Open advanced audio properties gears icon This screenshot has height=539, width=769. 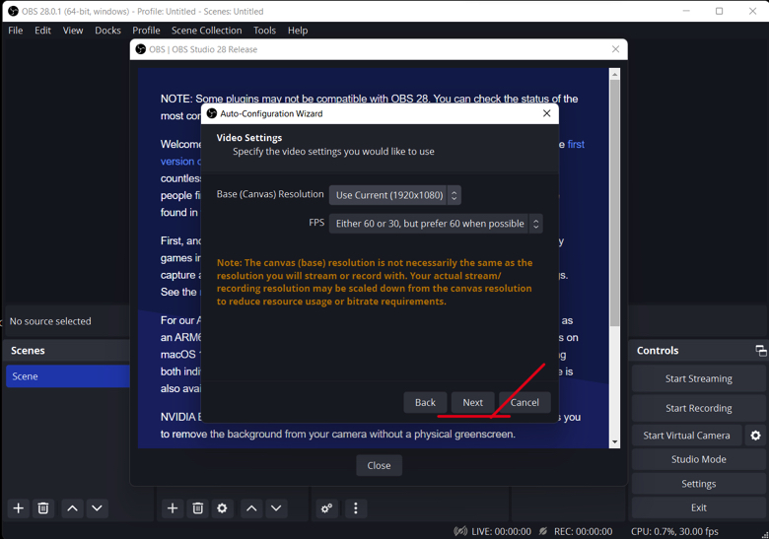click(326, 508)
